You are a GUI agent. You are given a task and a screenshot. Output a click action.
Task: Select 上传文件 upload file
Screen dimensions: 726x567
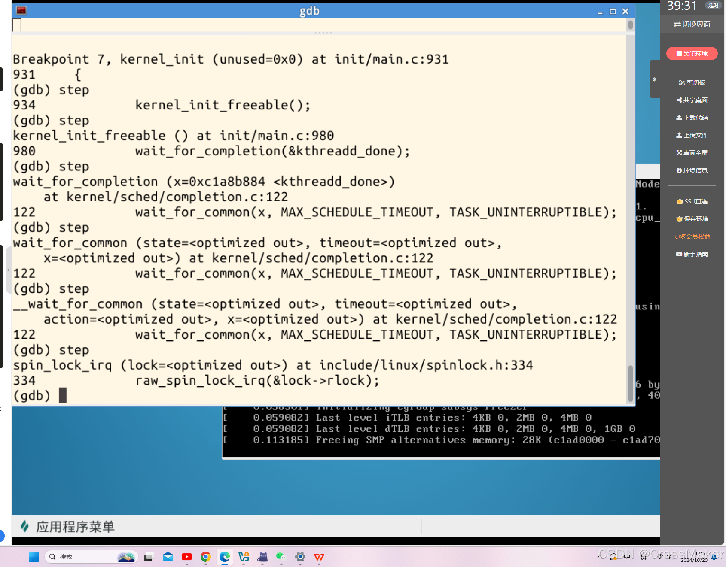click(692, 135)
